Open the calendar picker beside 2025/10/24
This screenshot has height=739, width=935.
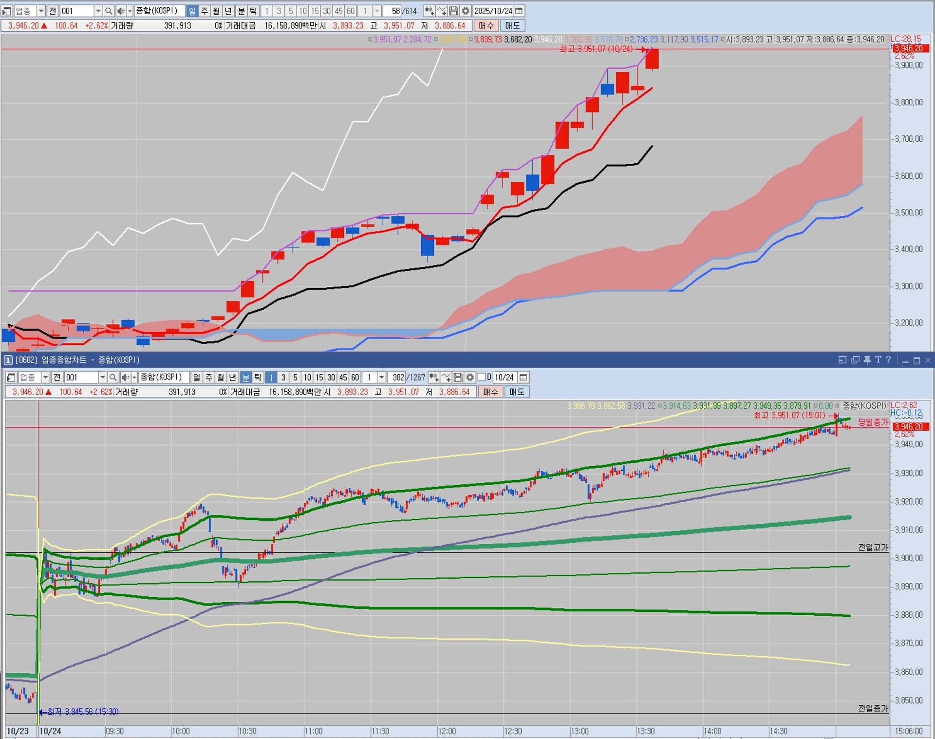[519, 11]
